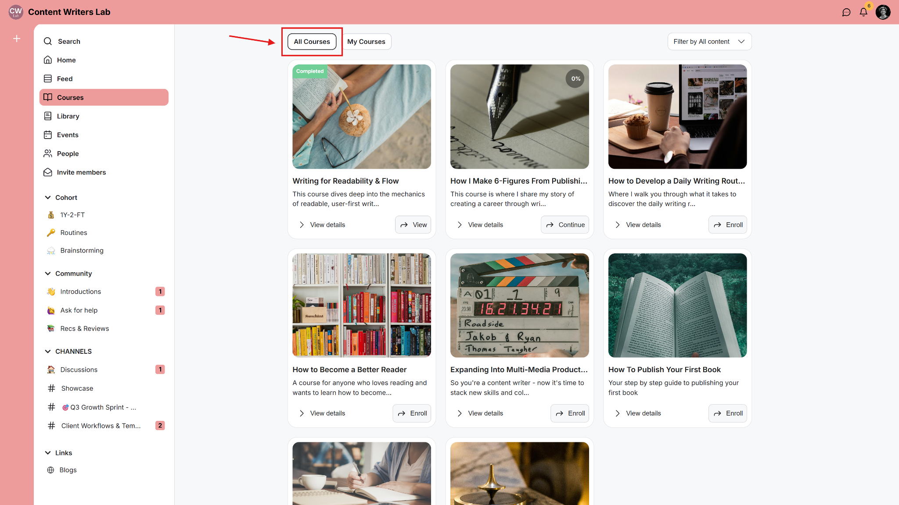The width and height of the screenshot is (899, 505).
Task: Collapse the Community section
Action: point(48,274)
